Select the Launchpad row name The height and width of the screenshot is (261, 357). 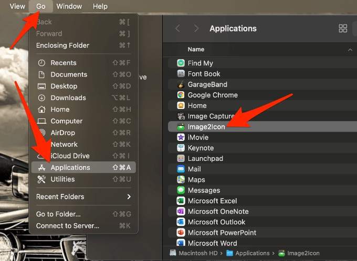(x=205, y=158)
